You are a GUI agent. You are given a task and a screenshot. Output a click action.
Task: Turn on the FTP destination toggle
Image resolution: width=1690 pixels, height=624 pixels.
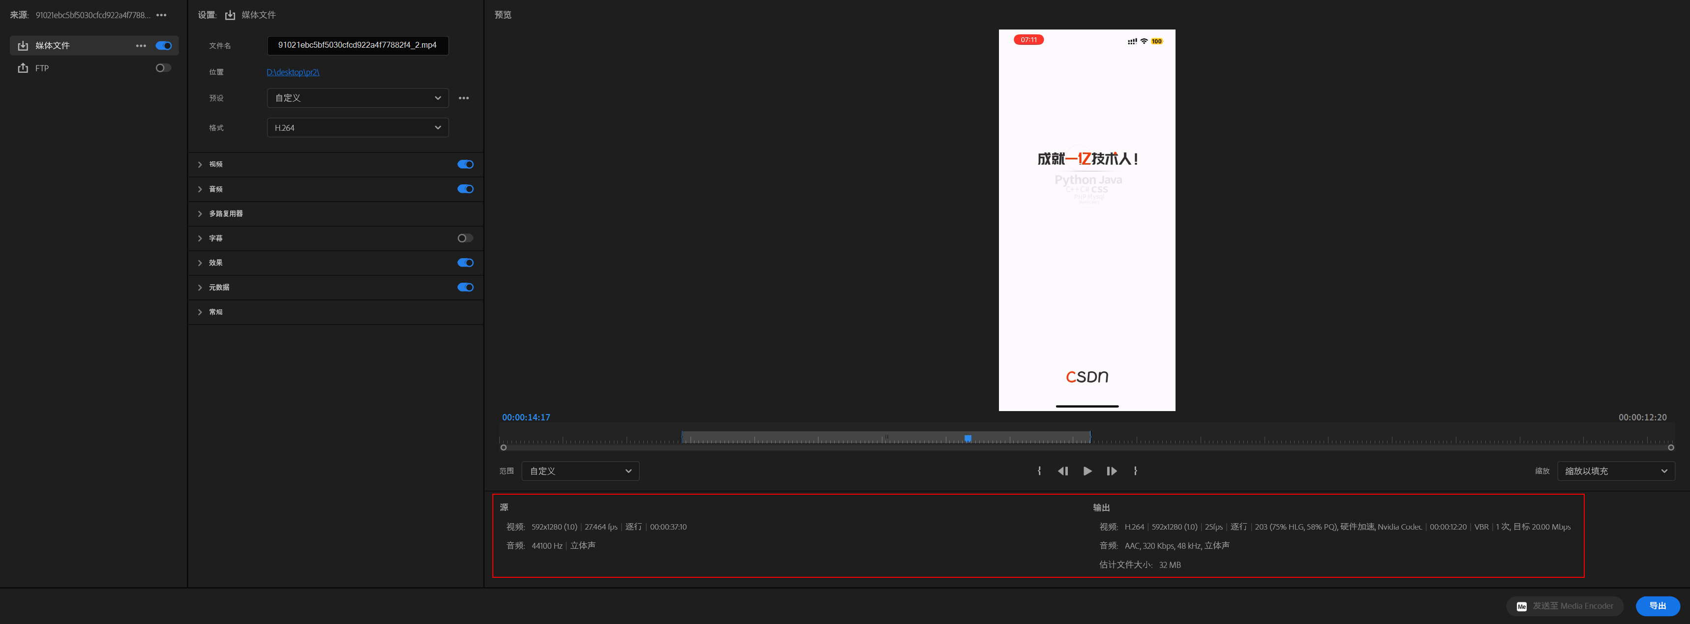tap(163, 68)
